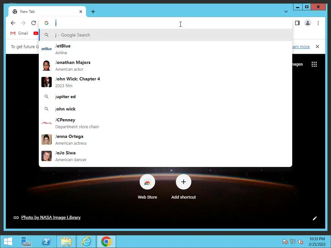Click the JCPenney logo icon
Screen dimensions: 331x248
[47, 123]
